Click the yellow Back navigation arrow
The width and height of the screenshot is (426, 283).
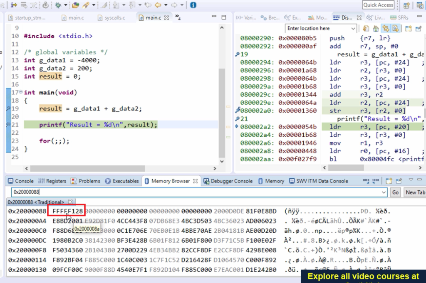[x=158, y=5]
